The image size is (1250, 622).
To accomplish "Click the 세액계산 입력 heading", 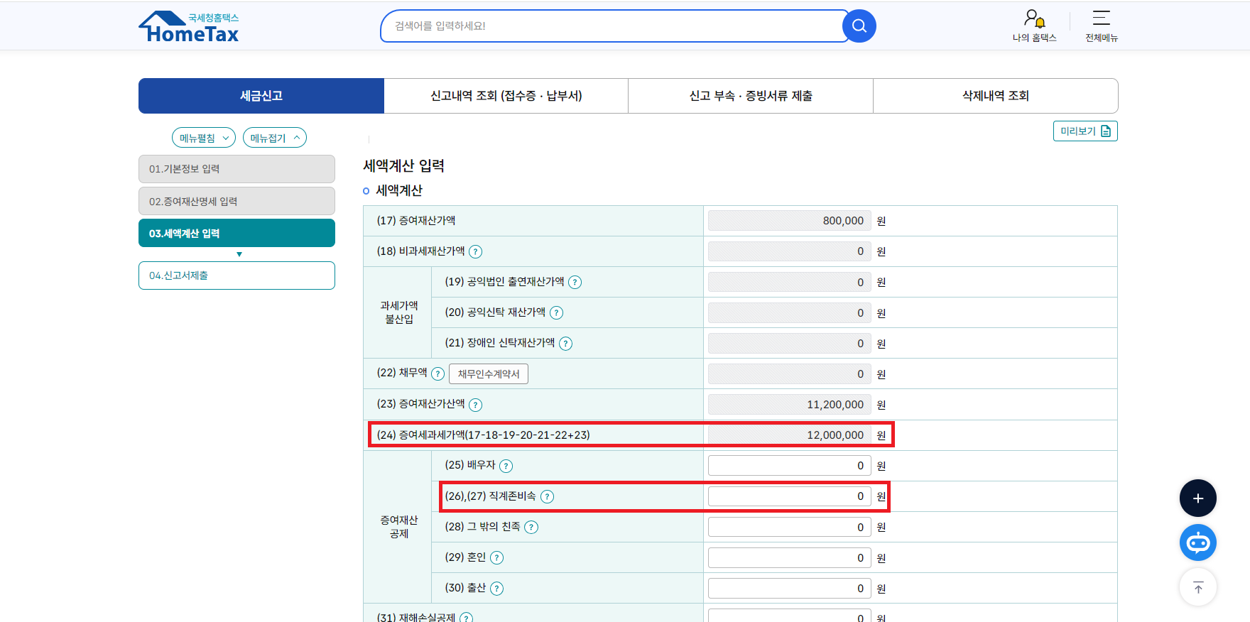I will pos(403,166).
